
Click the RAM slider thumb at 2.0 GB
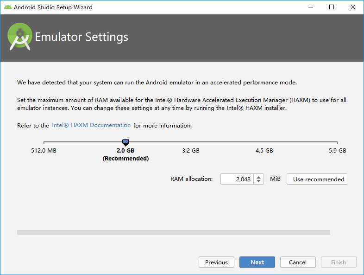click(126, 142)
